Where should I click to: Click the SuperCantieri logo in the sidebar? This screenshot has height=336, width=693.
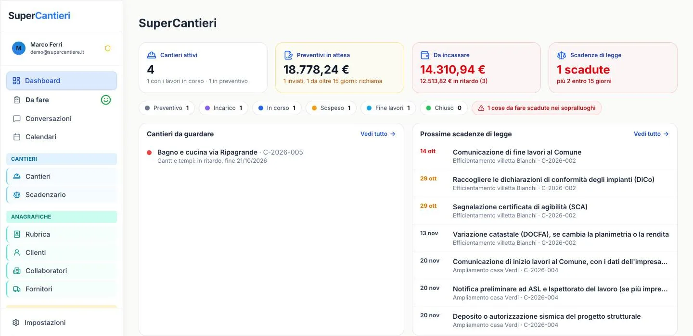click(39, 15)
